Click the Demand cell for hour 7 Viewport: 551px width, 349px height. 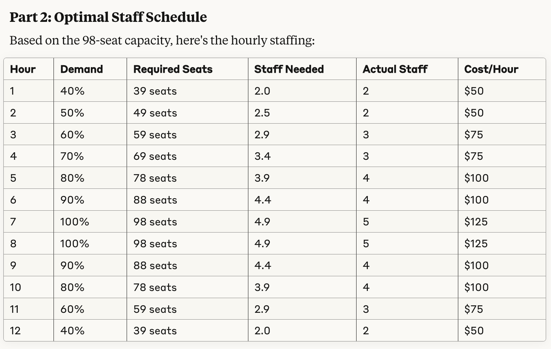click(x=75, y=222)
